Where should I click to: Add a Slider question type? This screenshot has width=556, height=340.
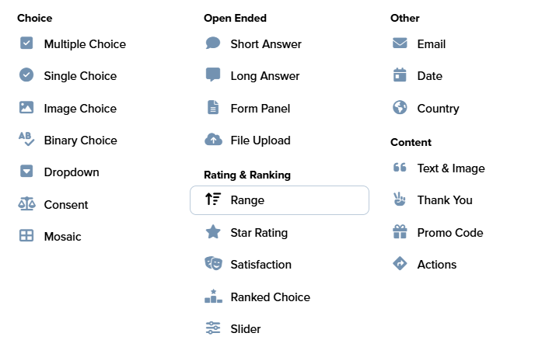point(245,329)
